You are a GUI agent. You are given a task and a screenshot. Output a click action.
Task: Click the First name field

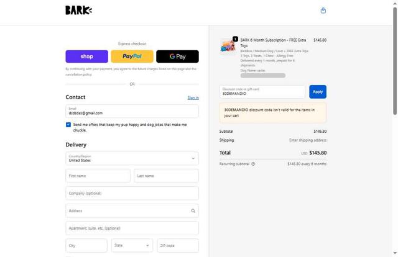pyautogui.click(x=98, y=176)
